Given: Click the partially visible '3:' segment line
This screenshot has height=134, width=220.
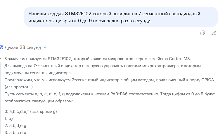Looking at the screenshot, I should pyautogui.click(x=15, y=132).
